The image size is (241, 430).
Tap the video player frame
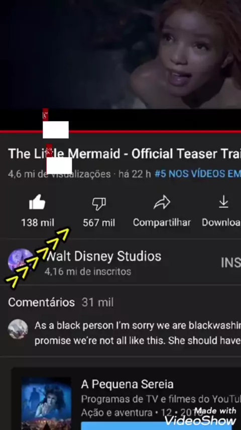[x=120, y=54]
